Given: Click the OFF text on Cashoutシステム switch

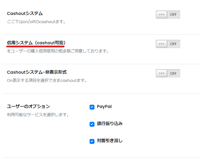Looking at the screenshot, I should pyautogui.click(x=173, y=15).
